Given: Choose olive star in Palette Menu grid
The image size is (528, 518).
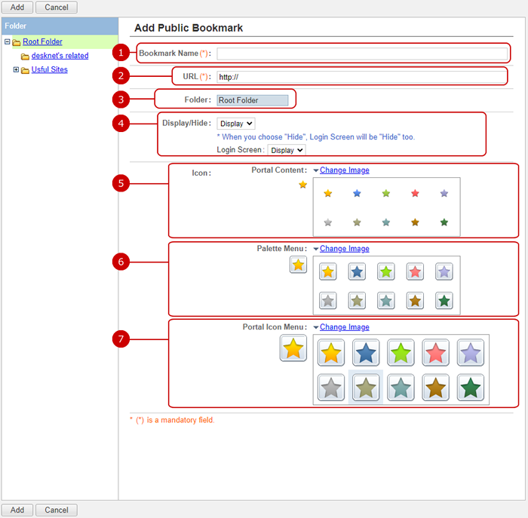Looking at the screenshot, I should pyautogui.click(x=357, y=301).
